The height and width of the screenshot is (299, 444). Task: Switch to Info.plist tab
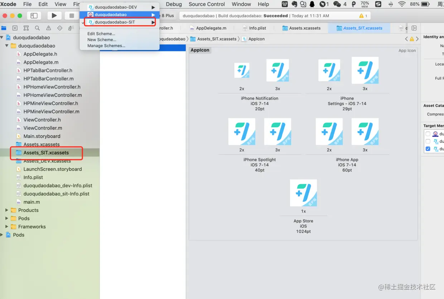pyautogui.click(x=255, y=28)
